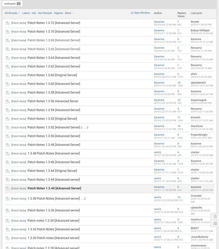Open Patch Notes 1.3.70 [Advanced Server] thread
Screen dimensions: 219x249
(54, 32)
